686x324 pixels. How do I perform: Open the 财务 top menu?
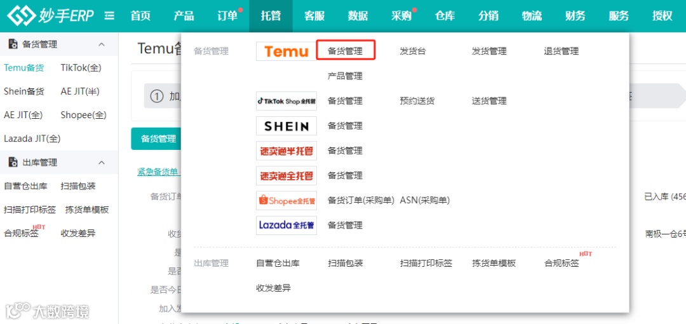[575, 17]
